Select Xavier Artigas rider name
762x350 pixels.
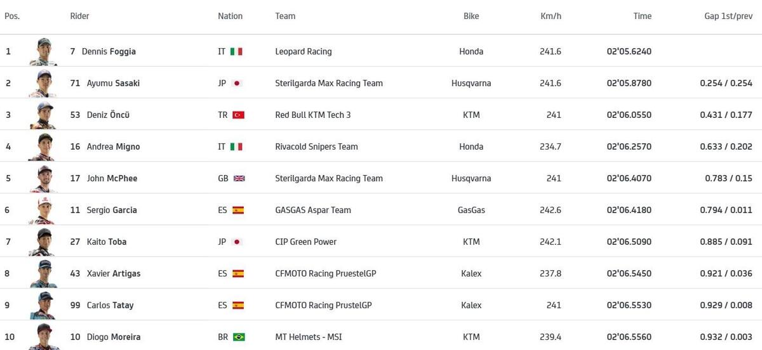114,273
